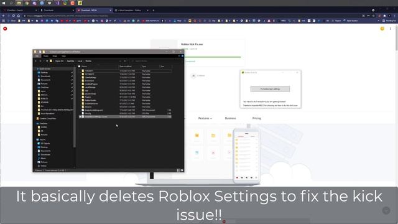
Task: Open Desktop under Quick access
Action: click(x=44, y=72)
